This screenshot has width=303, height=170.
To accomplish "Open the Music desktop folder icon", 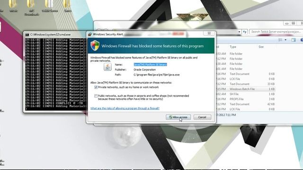I will tap(13, 6).
